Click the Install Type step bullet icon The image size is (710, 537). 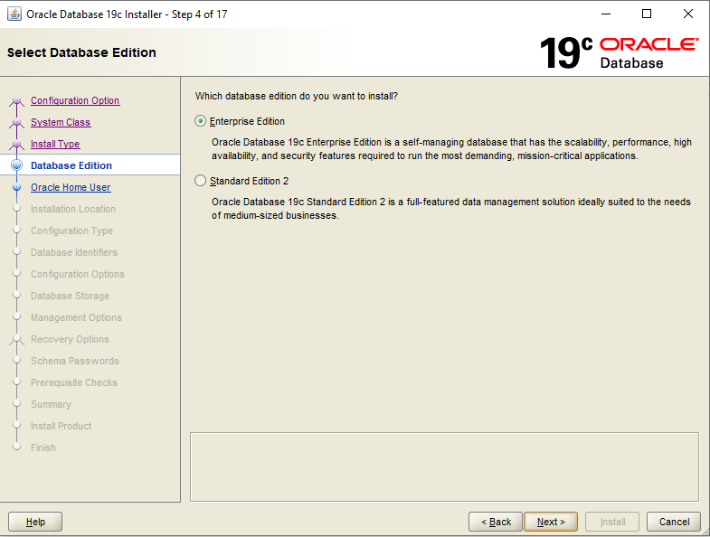[17, 144]
